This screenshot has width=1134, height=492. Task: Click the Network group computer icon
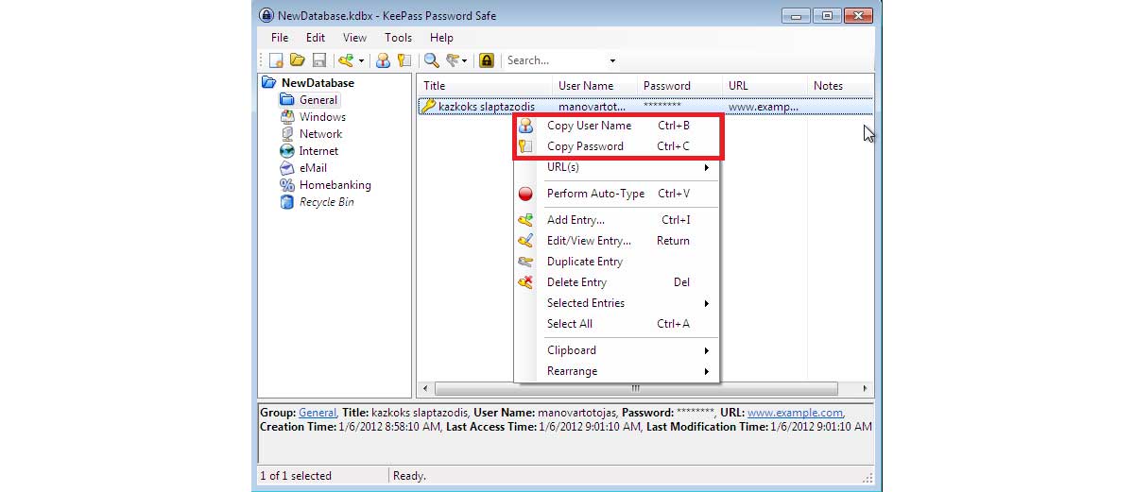click(x=287, y=134)
